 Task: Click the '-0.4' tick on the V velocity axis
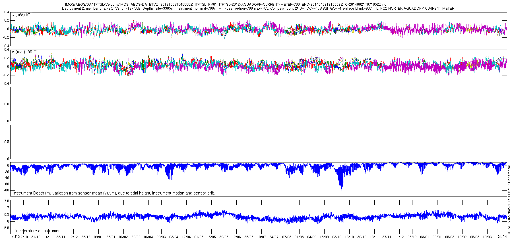(6, 84)
